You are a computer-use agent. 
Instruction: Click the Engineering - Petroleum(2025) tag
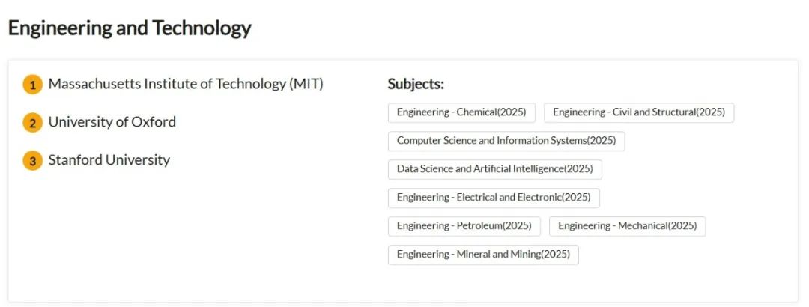pos(464,225)
